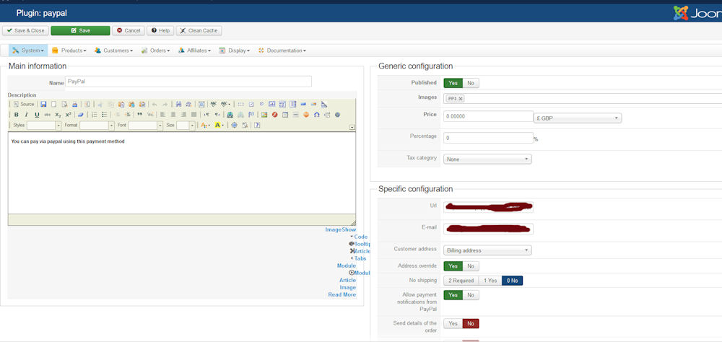Open the £ GBP currency dropdown
722x342 pixels.
578,118
